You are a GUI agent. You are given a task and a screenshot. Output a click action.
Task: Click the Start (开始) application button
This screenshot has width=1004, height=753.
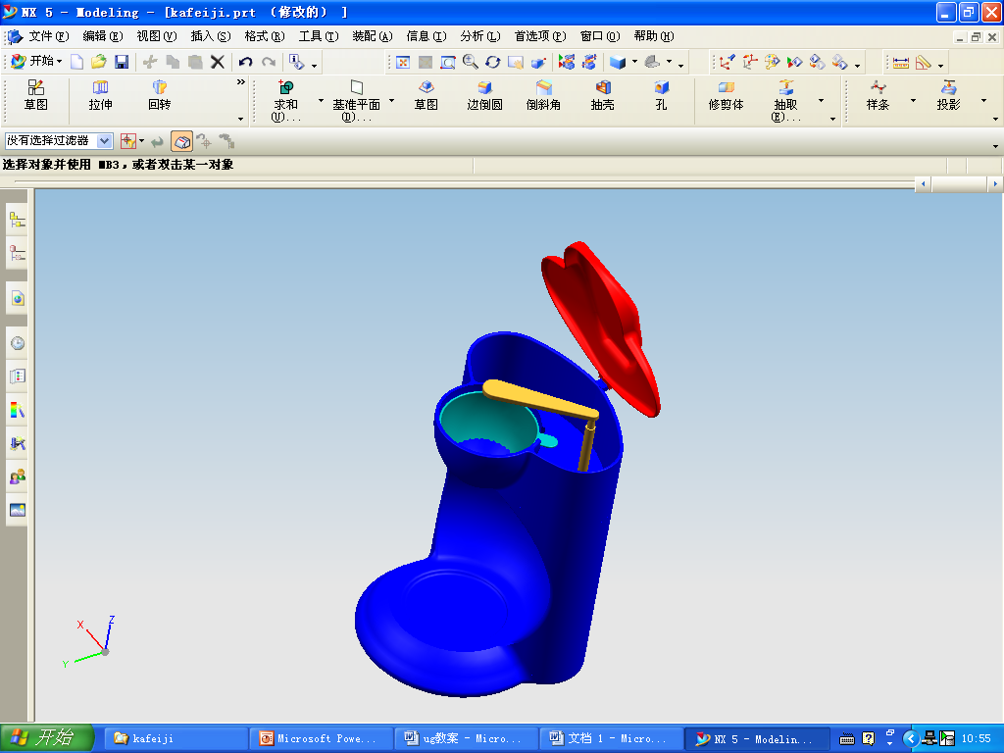pos(36,62)
